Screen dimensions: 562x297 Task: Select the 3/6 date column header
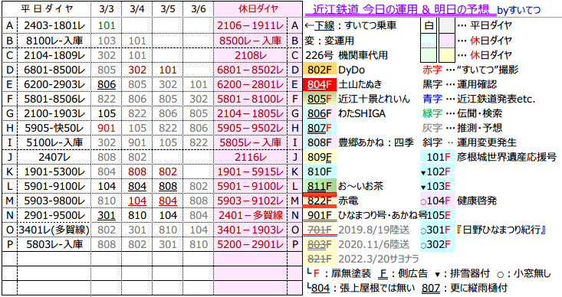point(199,9)
